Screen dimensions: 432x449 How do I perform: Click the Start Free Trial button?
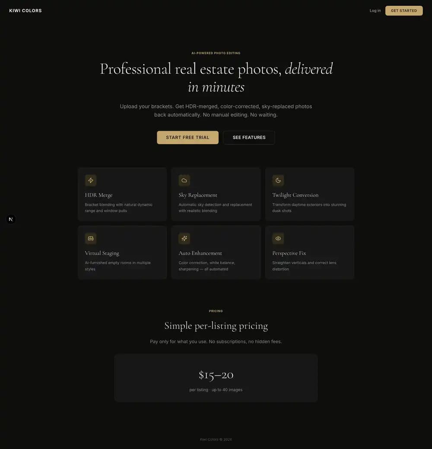pos(187,137)
